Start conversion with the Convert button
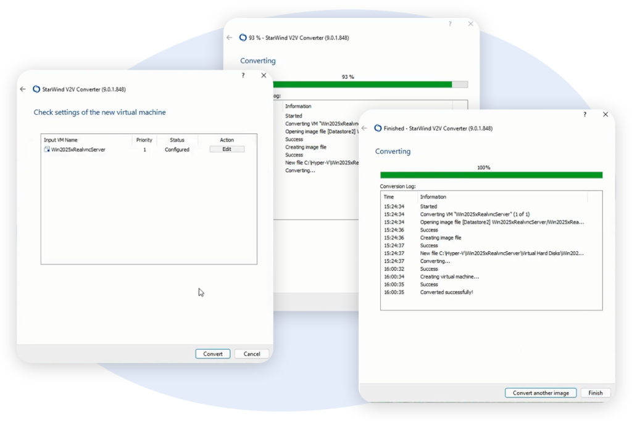 [213, 354]
